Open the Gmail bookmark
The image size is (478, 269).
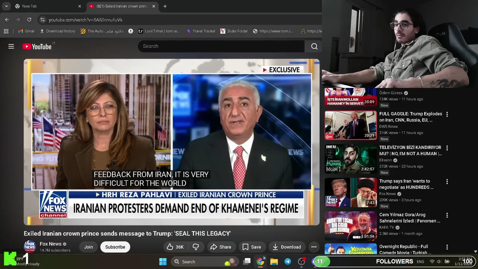(x=27, y=31)
